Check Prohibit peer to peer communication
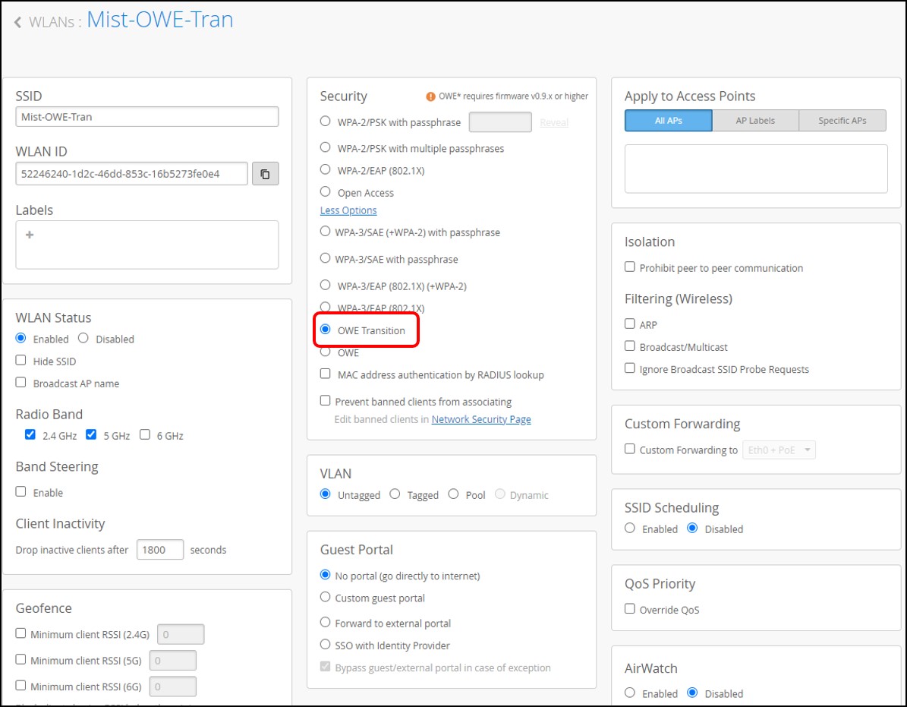 (630, 267)
